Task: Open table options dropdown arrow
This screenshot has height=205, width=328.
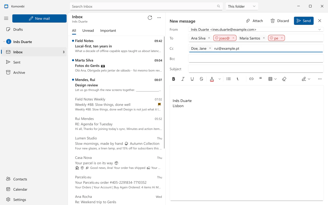Action: 276,79
